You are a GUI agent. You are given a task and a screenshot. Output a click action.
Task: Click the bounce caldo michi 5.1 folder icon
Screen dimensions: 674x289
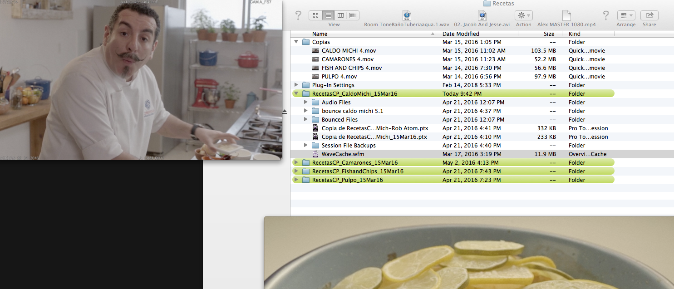(x=315, y=111)
